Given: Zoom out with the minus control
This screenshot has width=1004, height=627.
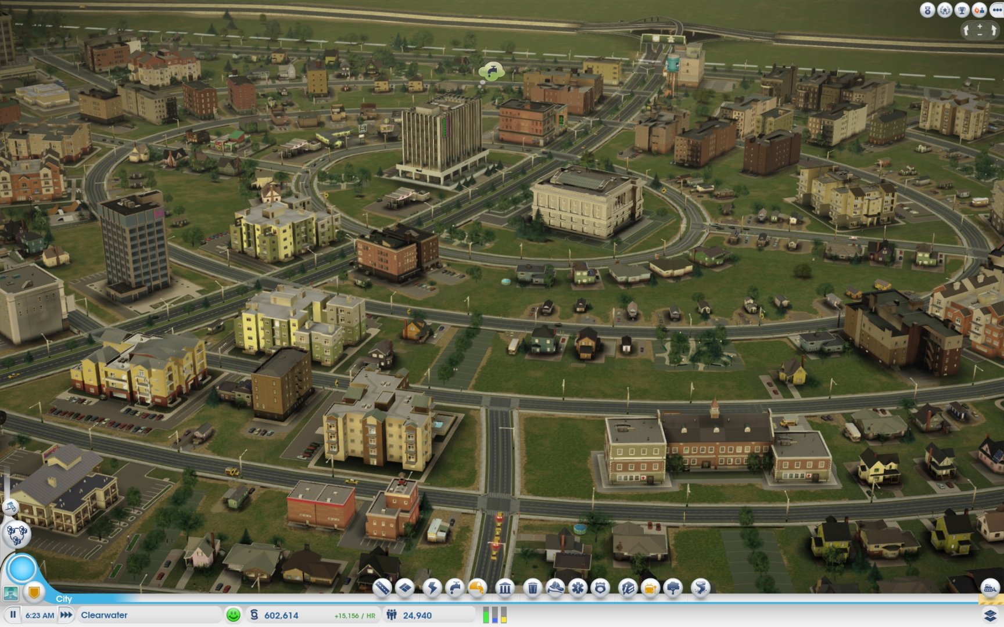Looking at the screenshot, I should point(980,34).
